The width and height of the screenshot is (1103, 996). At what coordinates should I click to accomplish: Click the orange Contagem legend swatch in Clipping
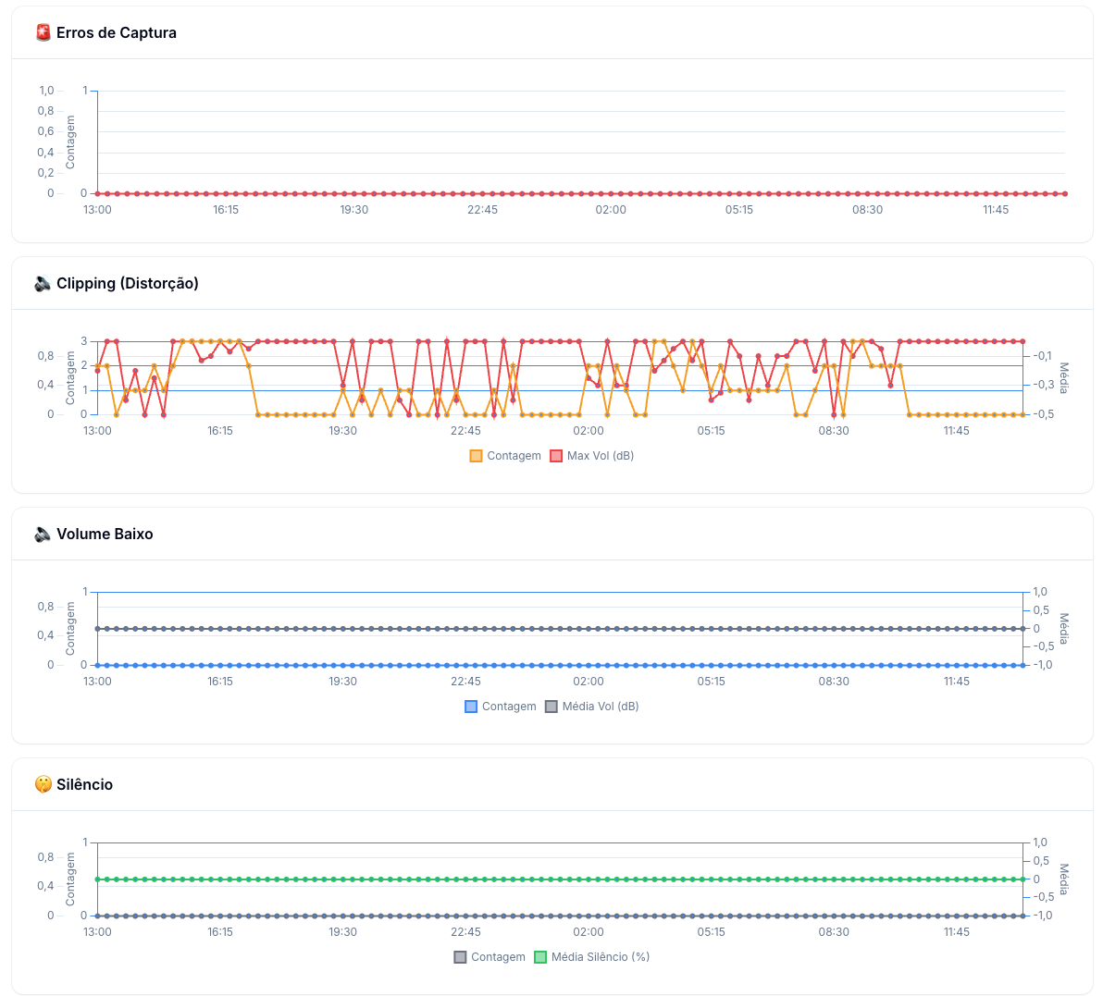click(476, 456)
